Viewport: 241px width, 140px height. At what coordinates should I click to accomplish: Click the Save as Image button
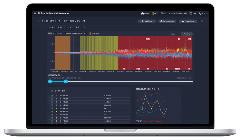167,21
